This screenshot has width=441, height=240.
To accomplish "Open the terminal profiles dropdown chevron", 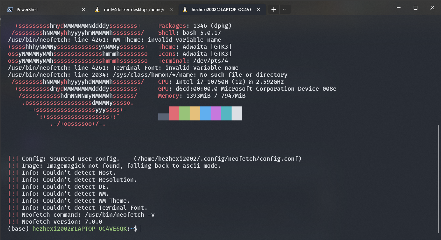I will pos(285,9).
